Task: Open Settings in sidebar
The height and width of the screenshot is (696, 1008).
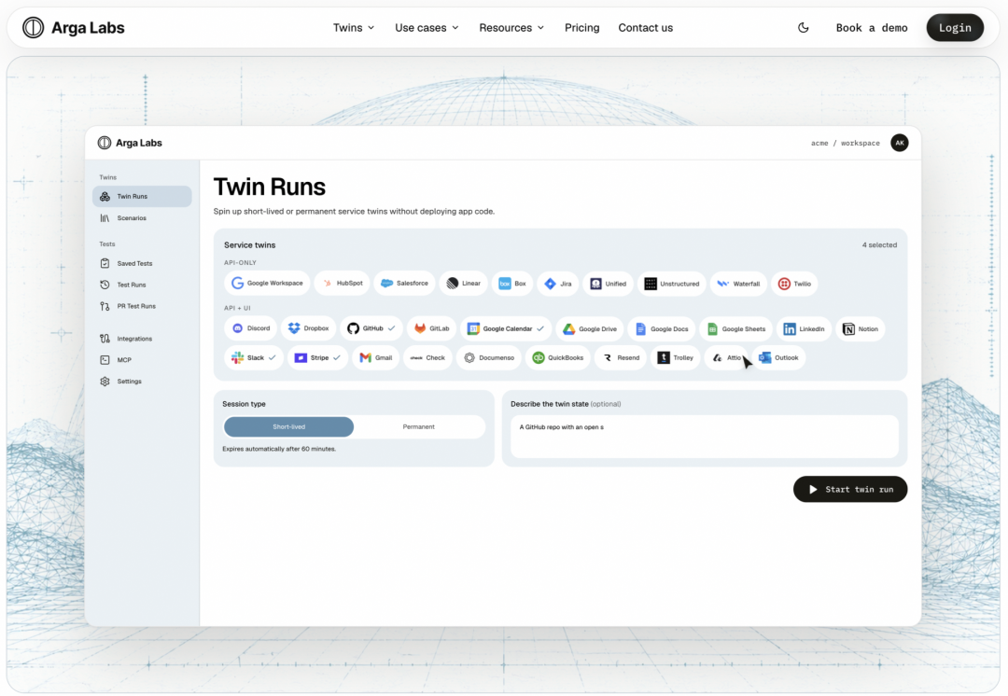Action: point(142,382)
